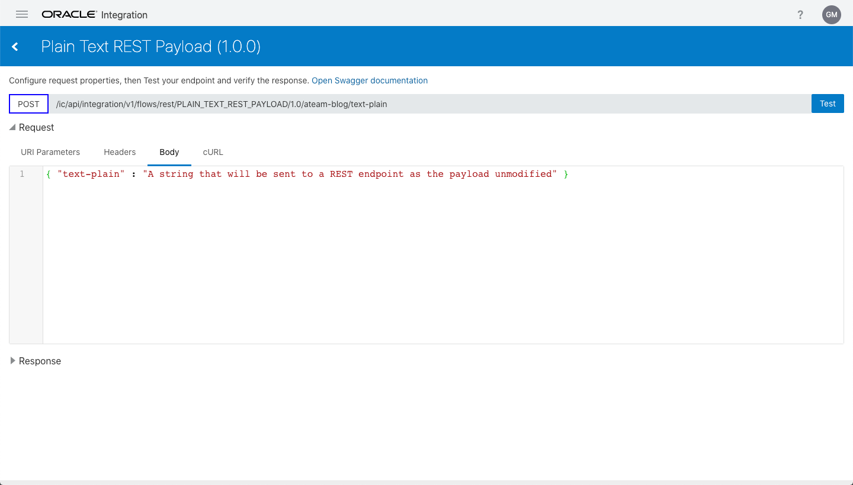Open Swagger documentation link
853x485 pixels.
click(x=370, y=80)
